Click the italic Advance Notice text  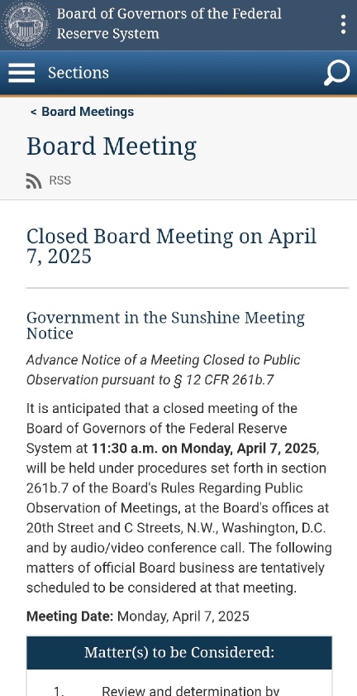click(163, 370)
